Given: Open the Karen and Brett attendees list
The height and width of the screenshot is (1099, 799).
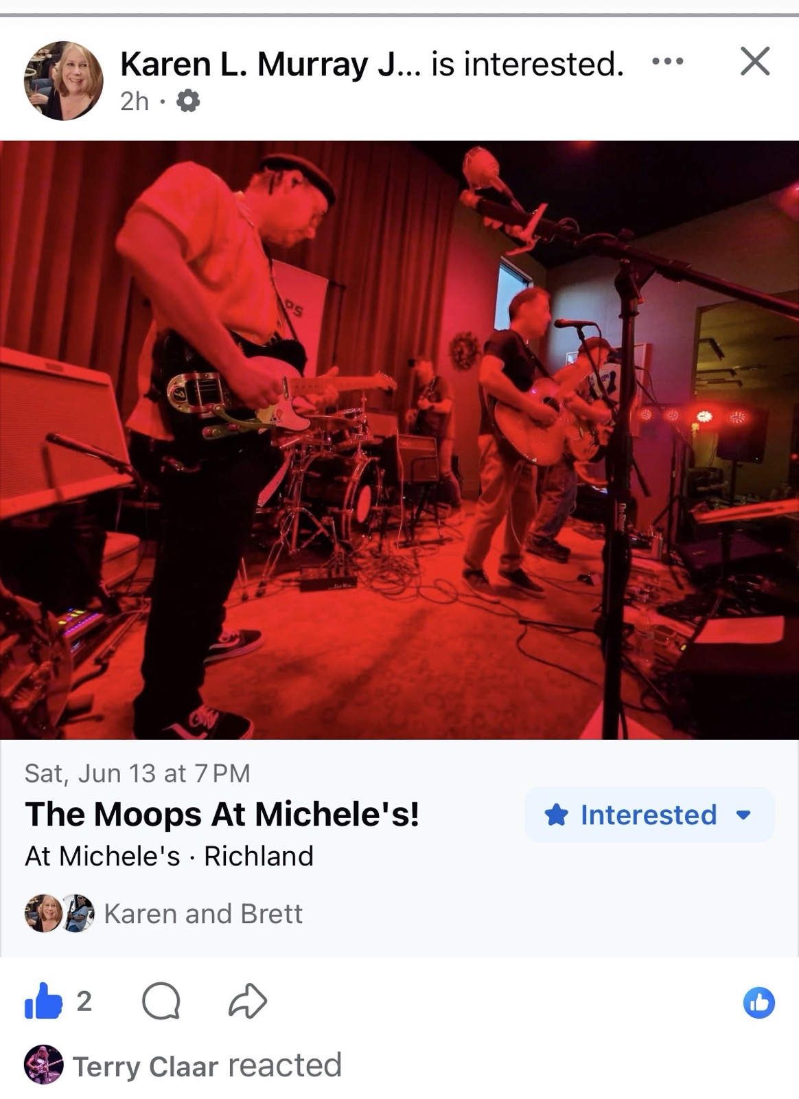Looking at the screenshot, I should (203, 914).
